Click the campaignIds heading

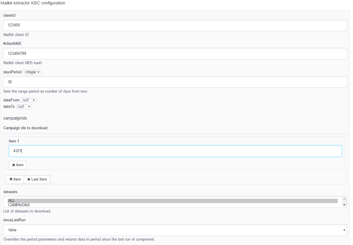[15, 118]
